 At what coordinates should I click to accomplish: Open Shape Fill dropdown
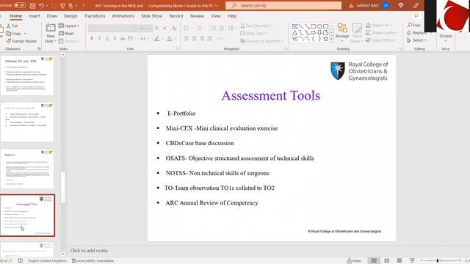tap(379, 26)
